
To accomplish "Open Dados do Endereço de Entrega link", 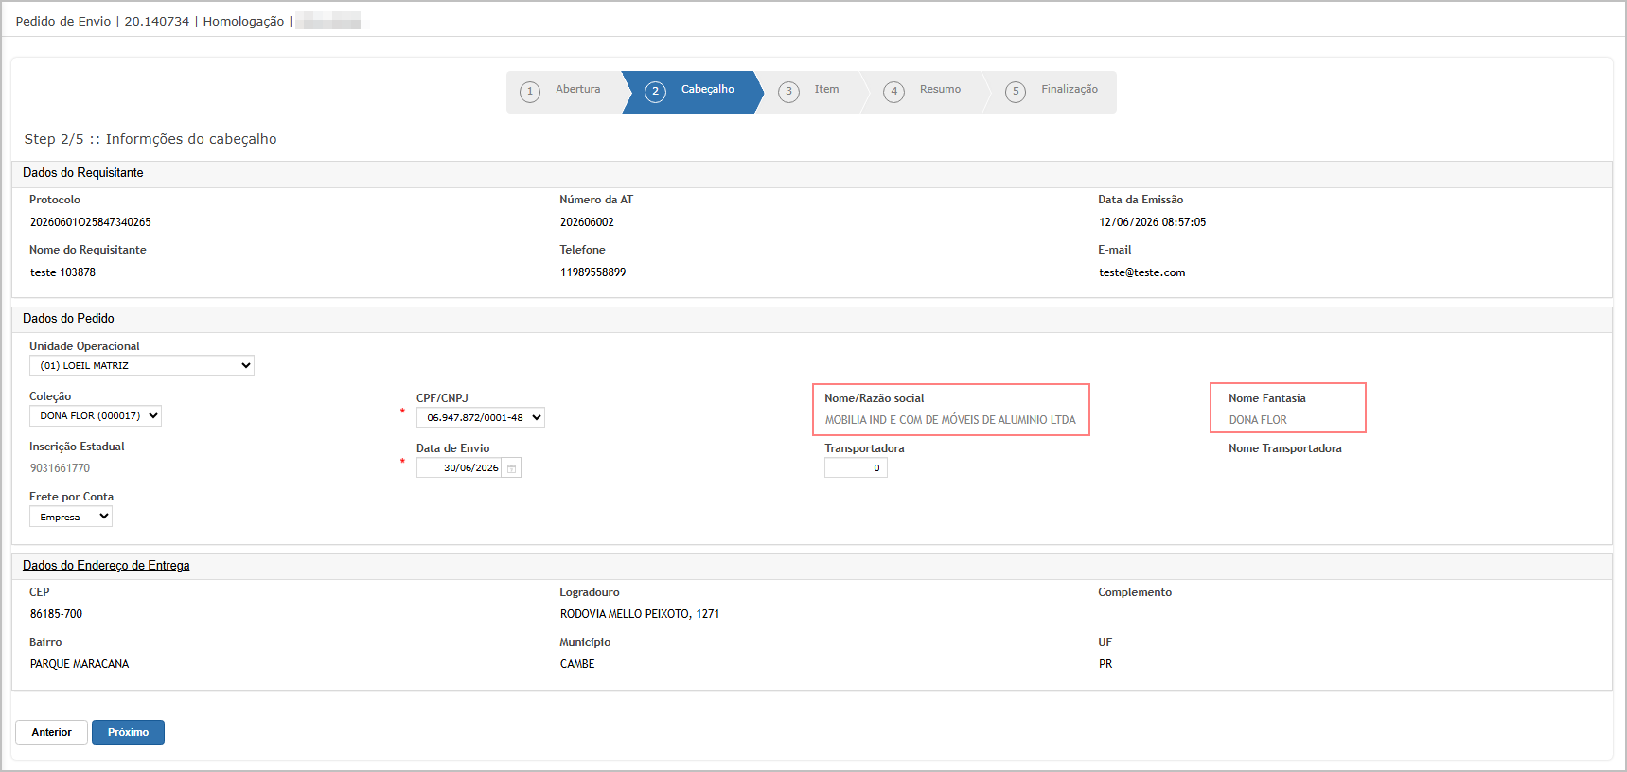I will coord(106,566).
